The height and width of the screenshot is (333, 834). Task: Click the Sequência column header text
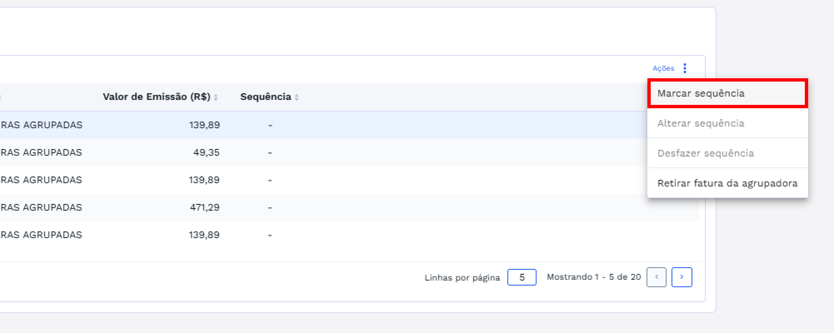265,97
